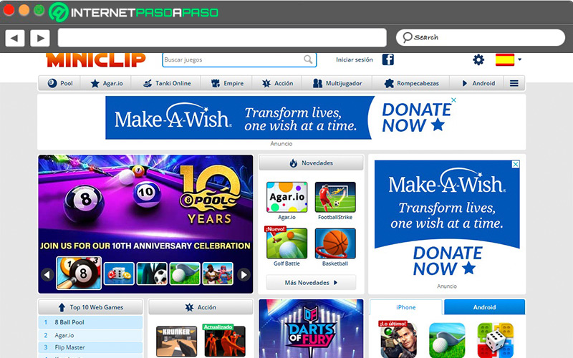Select Flip Master in Top 10 list
573x358 pixels.
(91, 347)
